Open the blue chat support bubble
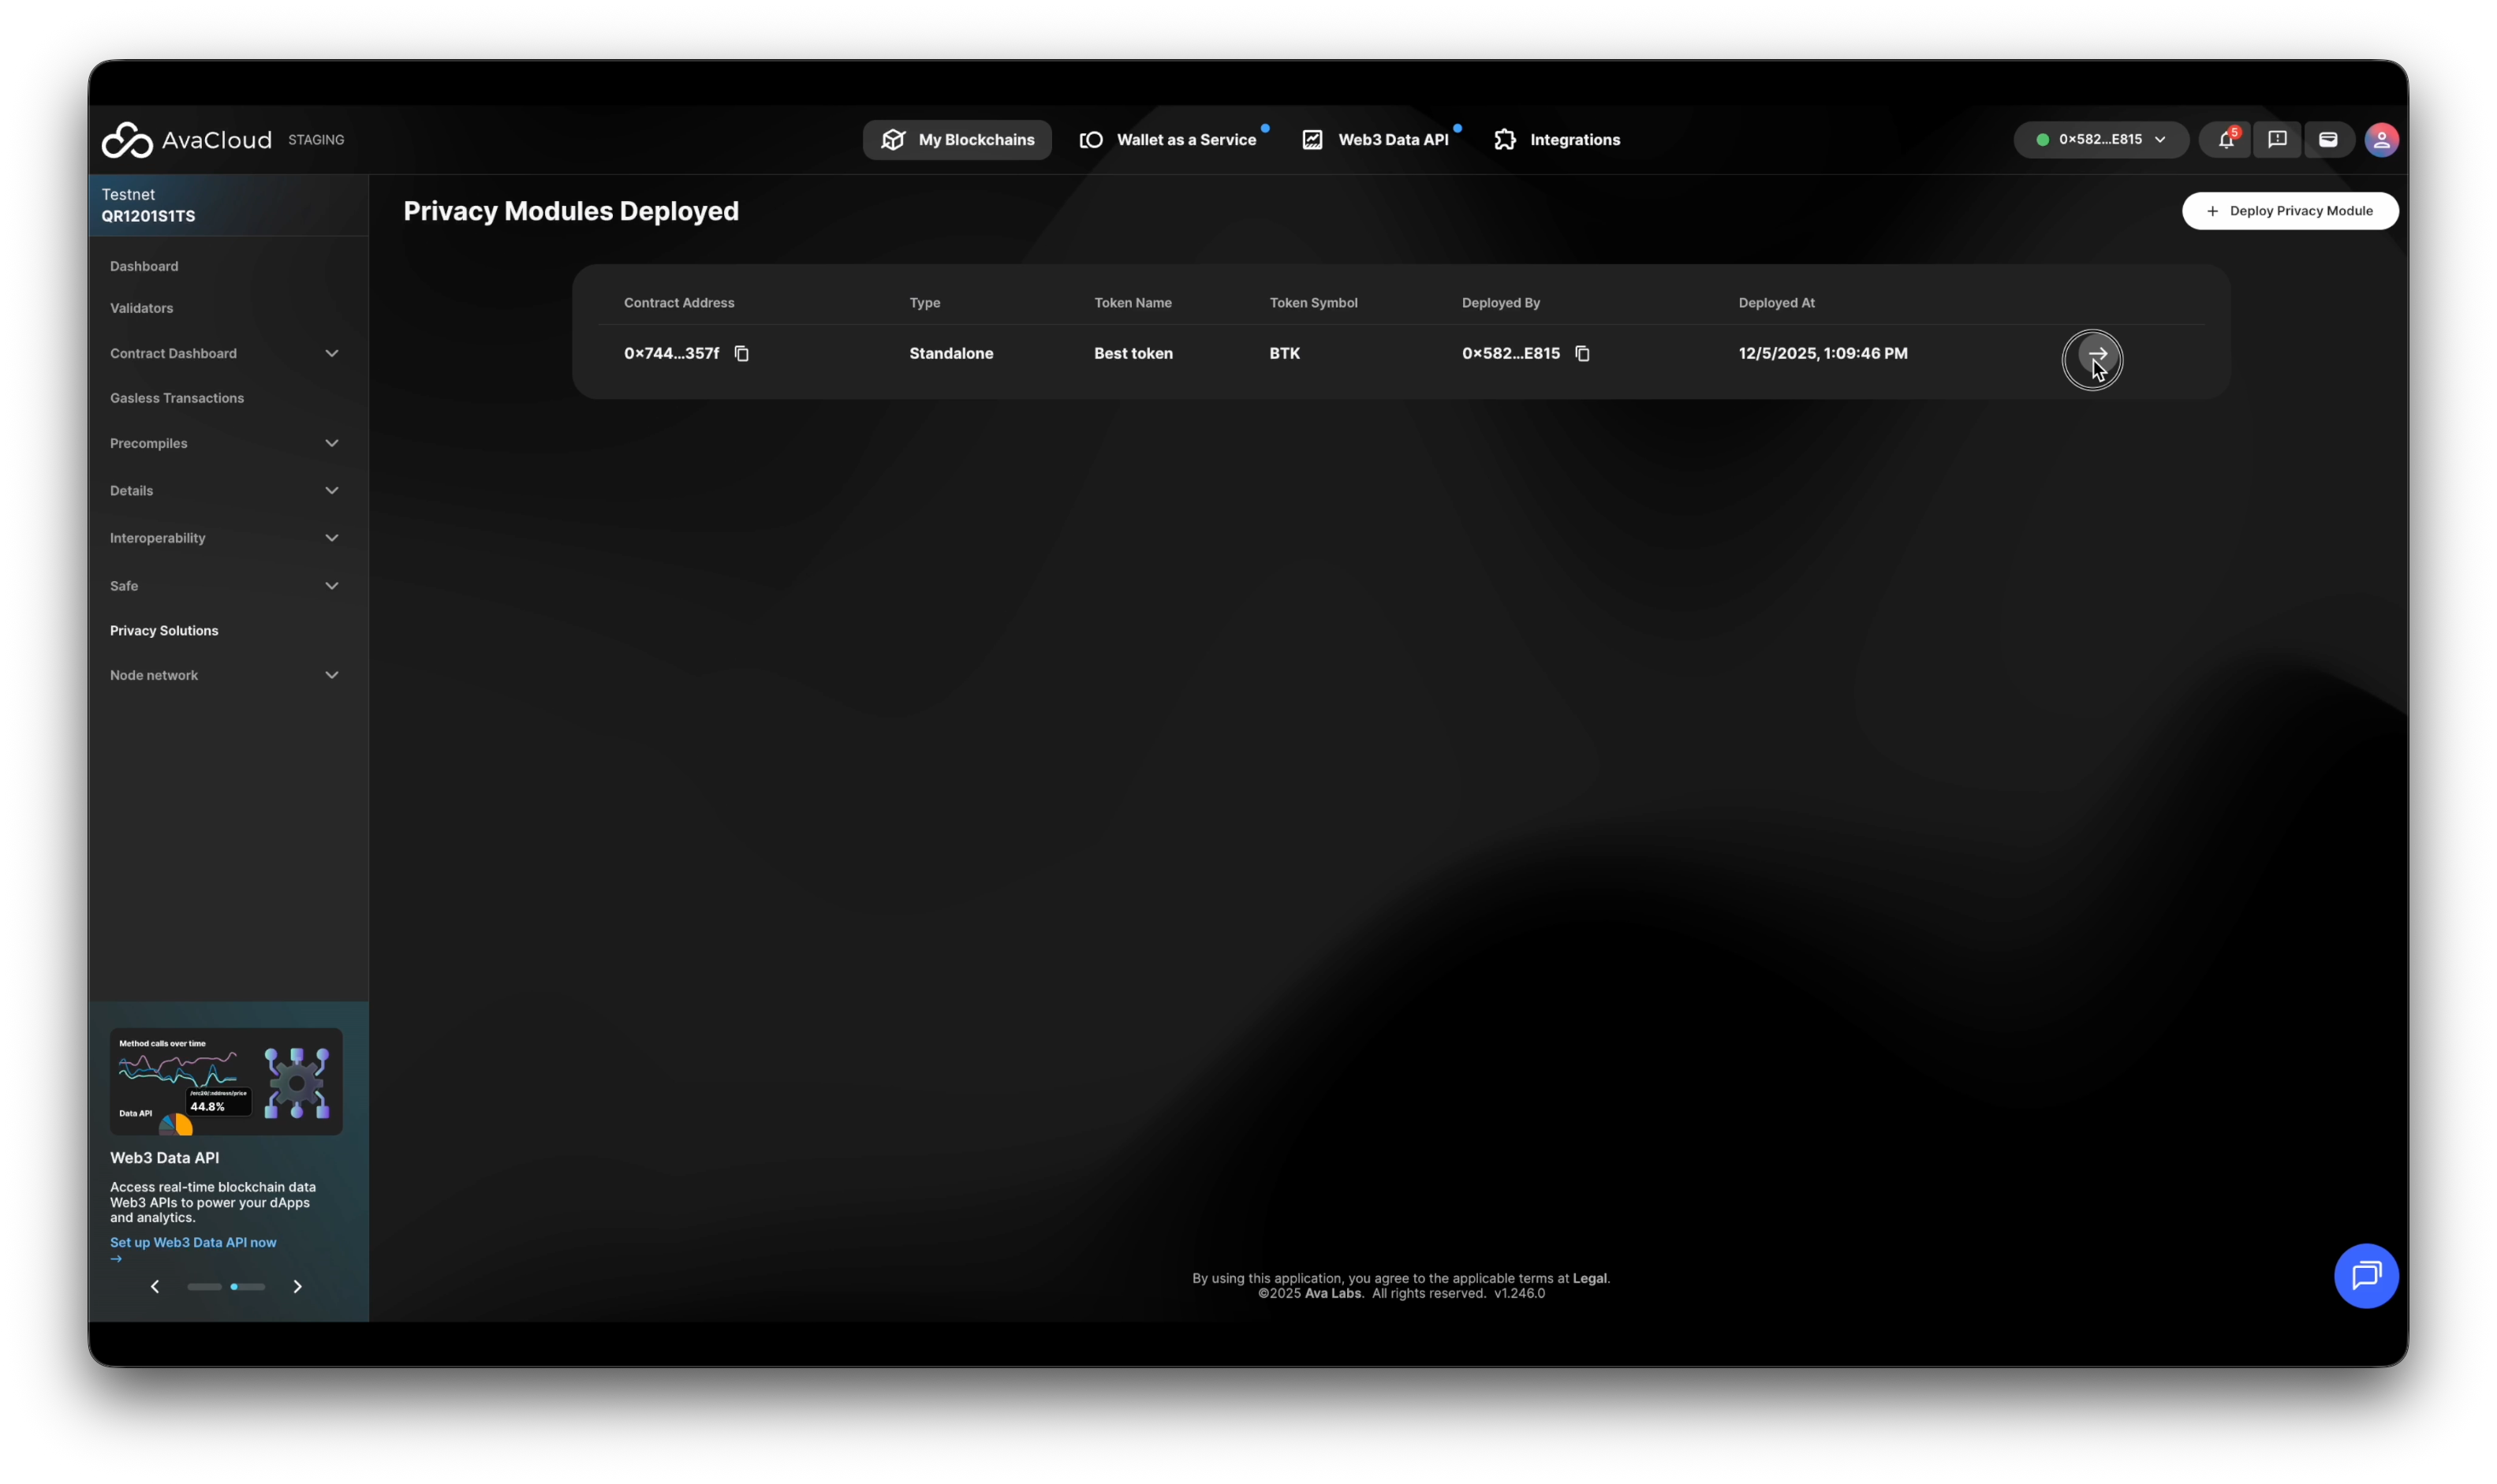Image resolution: width=2497 pixels, height=1484 pixels. pos(2365,1275)
